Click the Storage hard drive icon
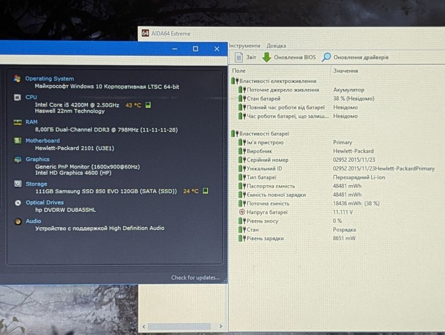 18,184
